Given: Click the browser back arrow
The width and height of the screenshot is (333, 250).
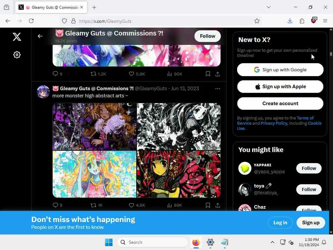Looking at the screenshot, I should [8, 21].
